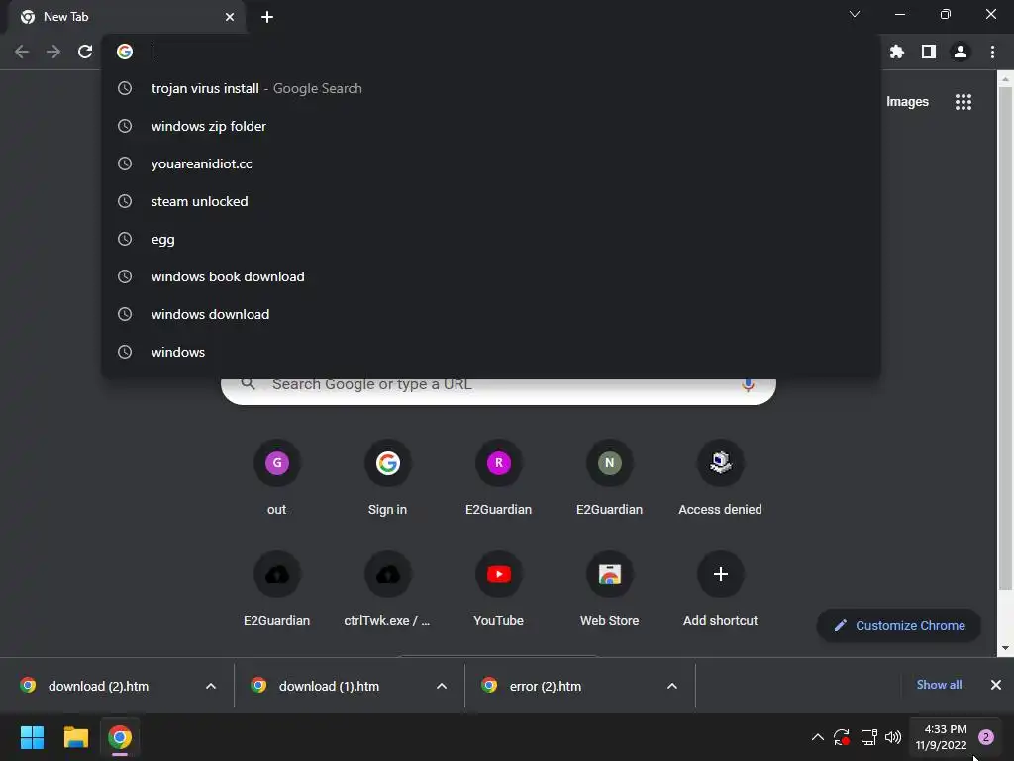The image size is (1014, 761).
Task: Open the error (2).htm file
Action: (x=546, y=686)
